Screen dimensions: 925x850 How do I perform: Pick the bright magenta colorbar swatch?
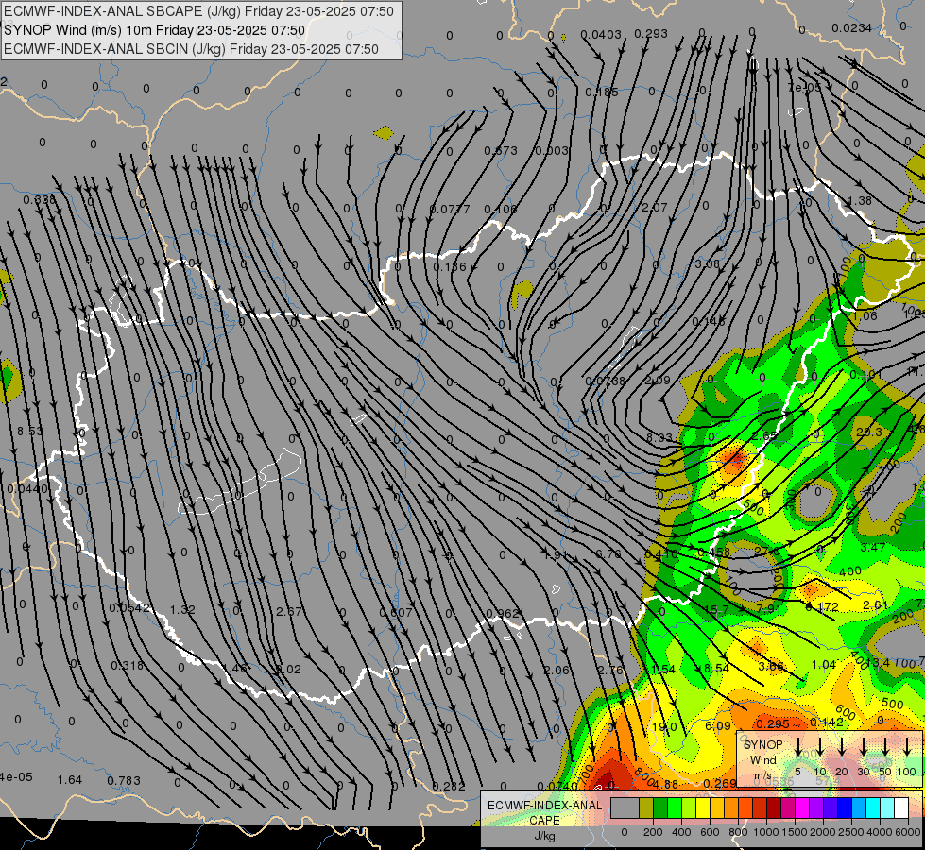(x=802, y=808)
